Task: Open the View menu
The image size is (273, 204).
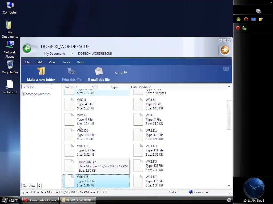Action: [52, 62]
